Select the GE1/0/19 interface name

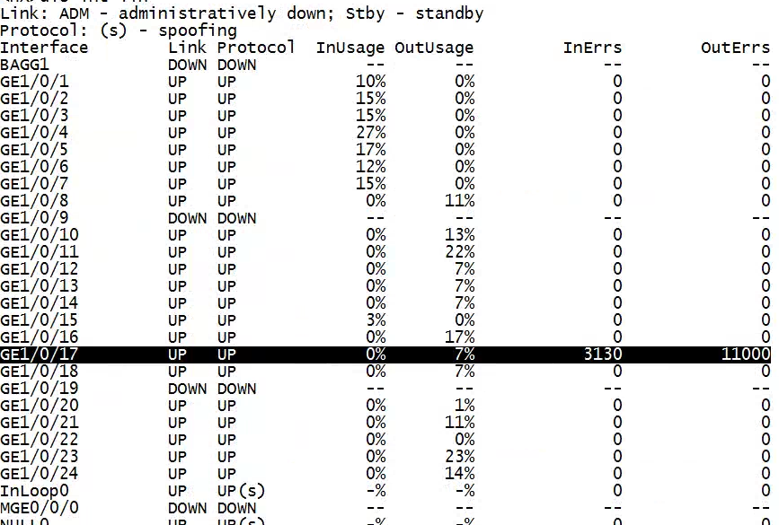39,389
